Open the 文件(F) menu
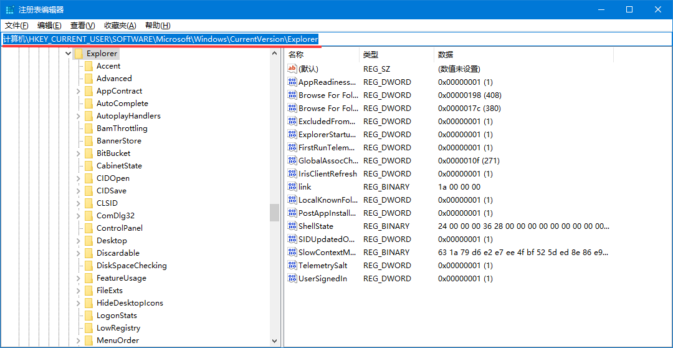673x348 pixels. pyautogui.click(x=17, y=26)
